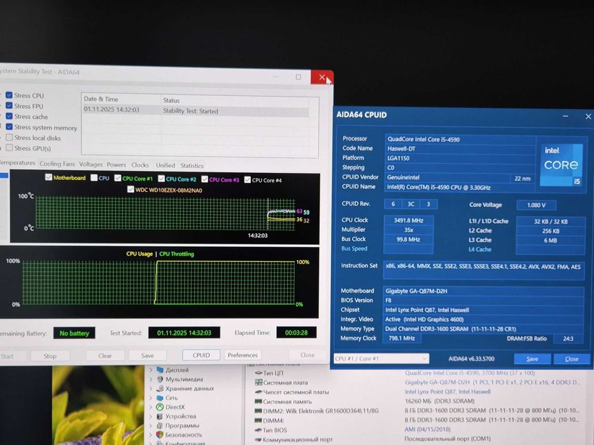
Task: Select the Stability Test: Started log row
Action: 196,111
